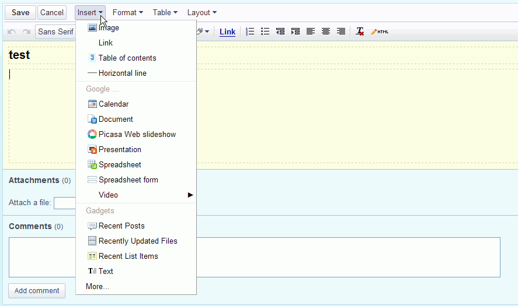Click the Link toolbar button
Image resolution: width=518 pixels, height=306 pixels.
(227, 31)
